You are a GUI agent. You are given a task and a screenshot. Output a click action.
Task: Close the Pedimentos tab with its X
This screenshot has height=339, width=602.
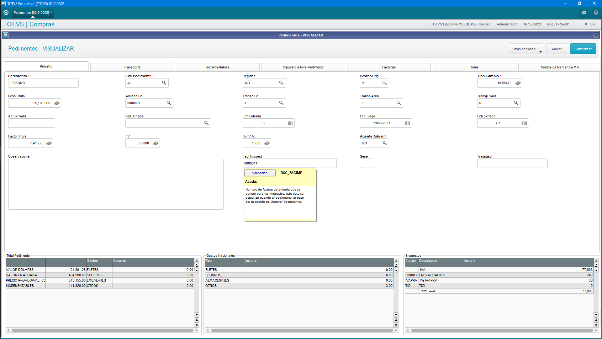pos(51,13)
